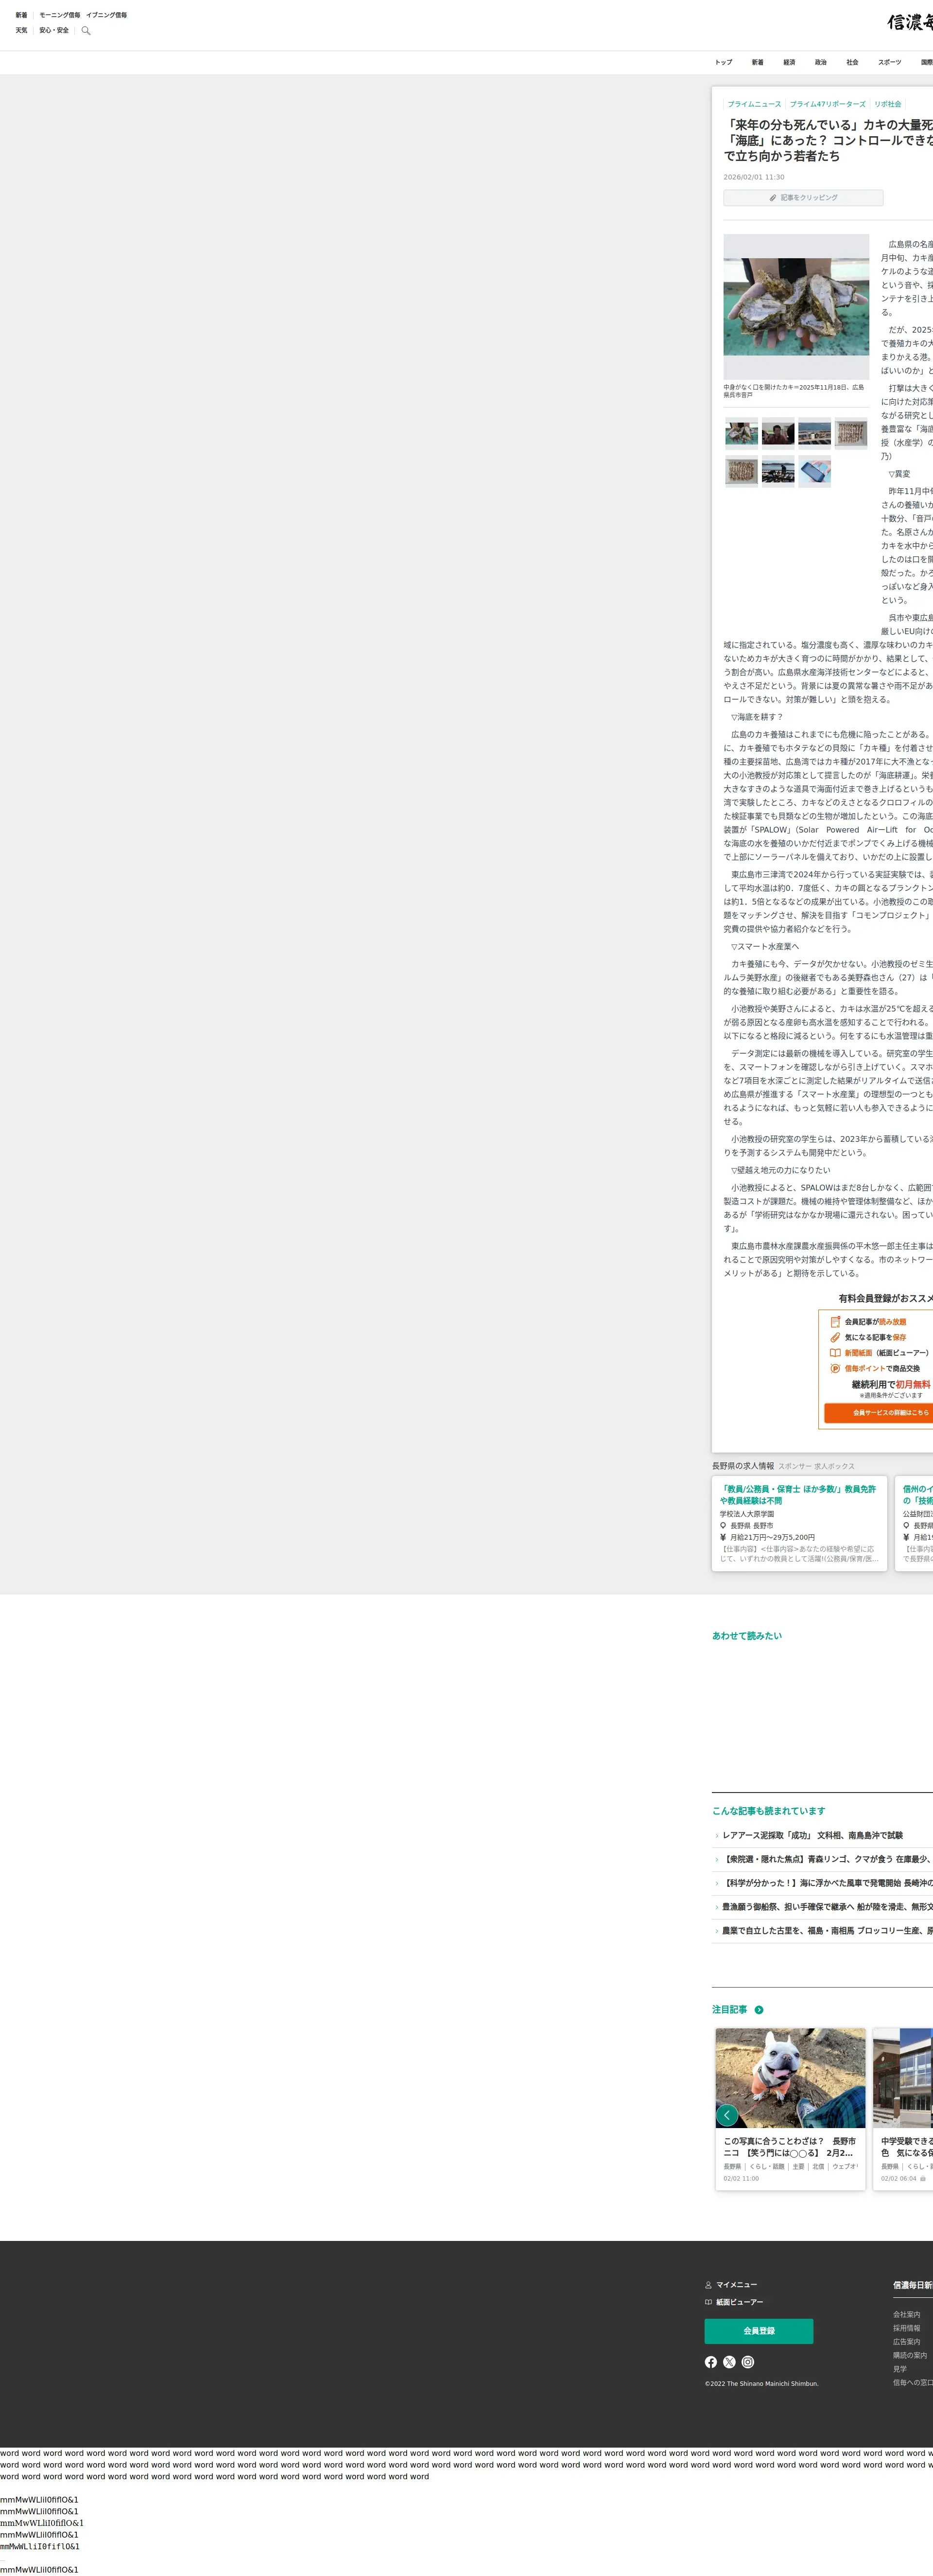Click the carousel previous arrow on the dog photo
This screenshot has height=2576, width=933.
pos(727,2115)
